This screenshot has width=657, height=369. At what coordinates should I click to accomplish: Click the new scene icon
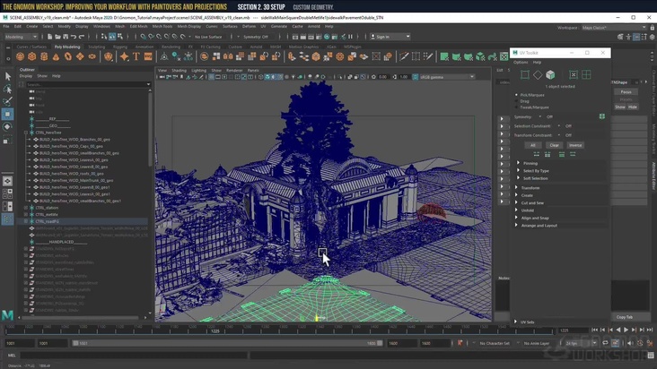coord(50,37)
